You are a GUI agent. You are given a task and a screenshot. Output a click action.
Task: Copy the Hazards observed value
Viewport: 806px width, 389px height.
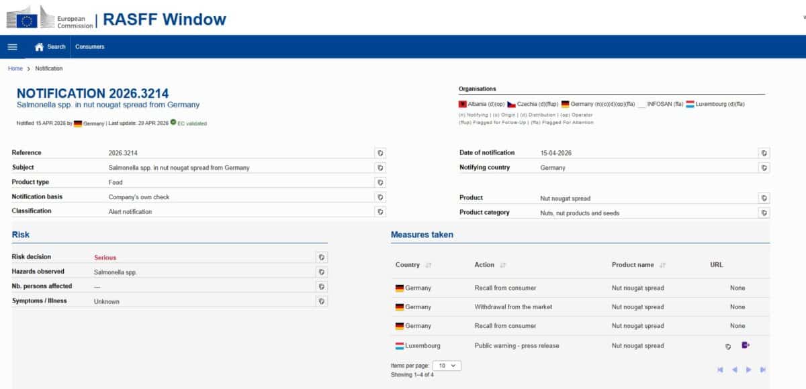[322, 272]
